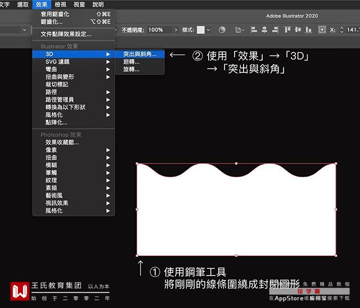This screenshot has height=308, width=360.
Task: Click the X position stepper arrows
Action: (x=341, y=30)
